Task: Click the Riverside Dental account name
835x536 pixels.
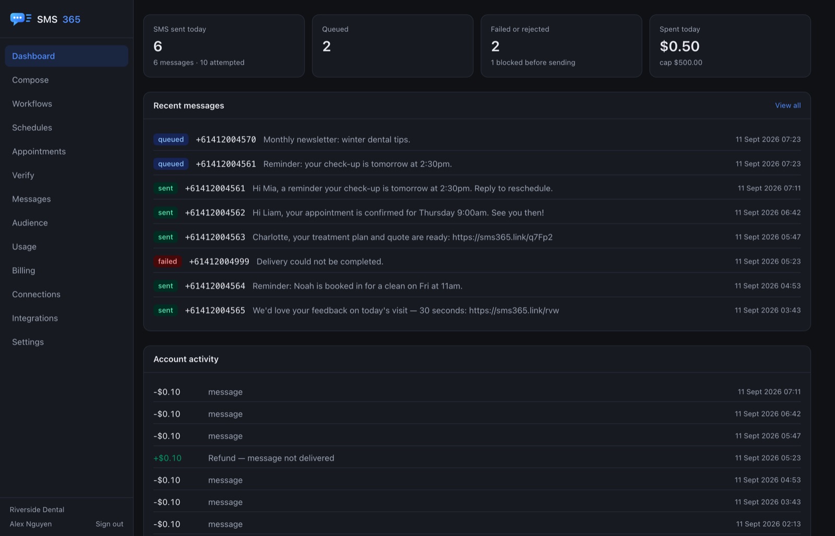Action: tap(37, 509)
